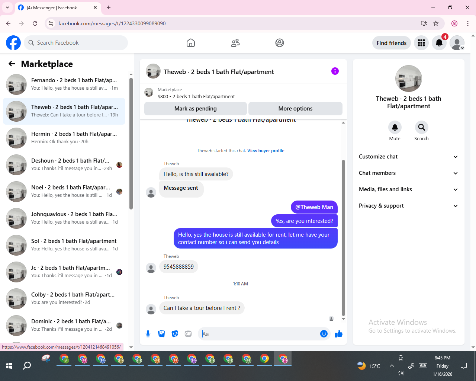Click the chat messages scrollbar

point(343,237)
